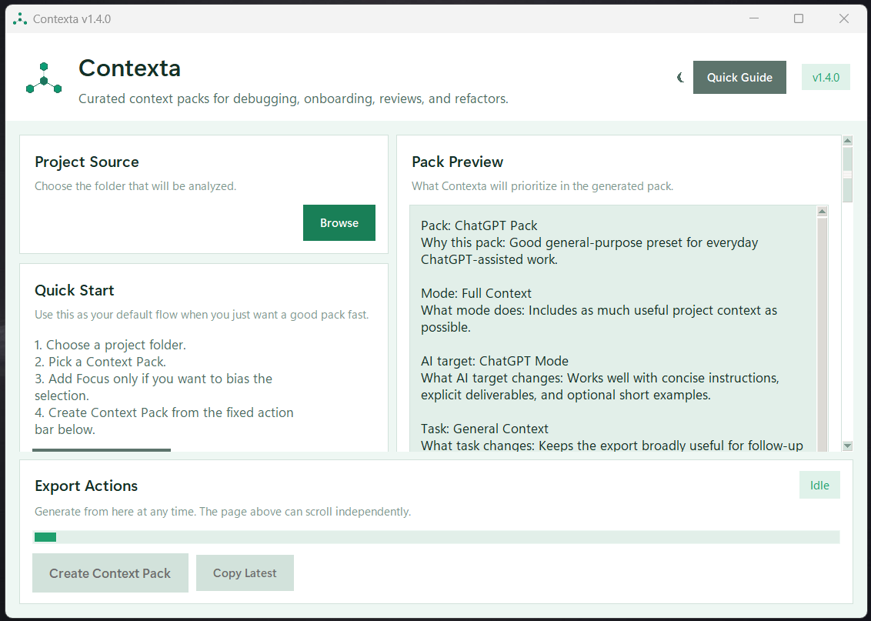Click the v1.4.0 version badge
Screen dimensions: 871x621
coord(826,77)
